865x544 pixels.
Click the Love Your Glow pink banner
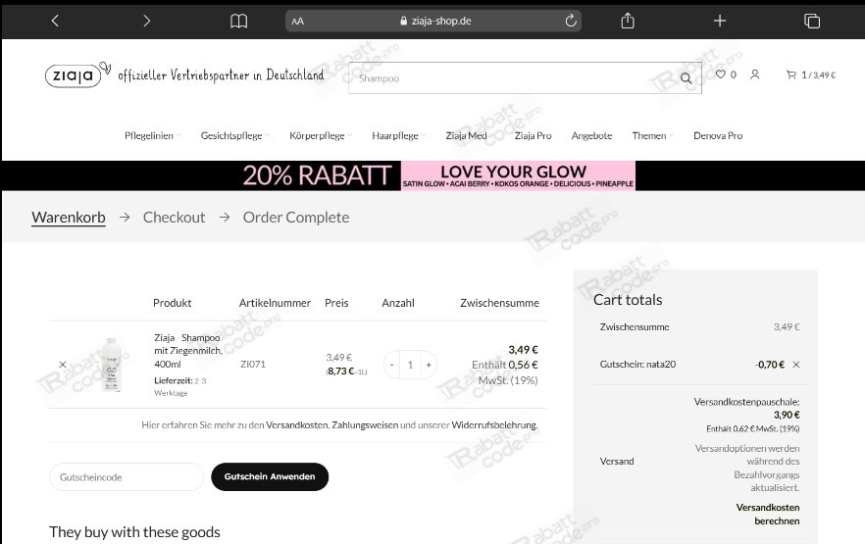tap(518, 175)
